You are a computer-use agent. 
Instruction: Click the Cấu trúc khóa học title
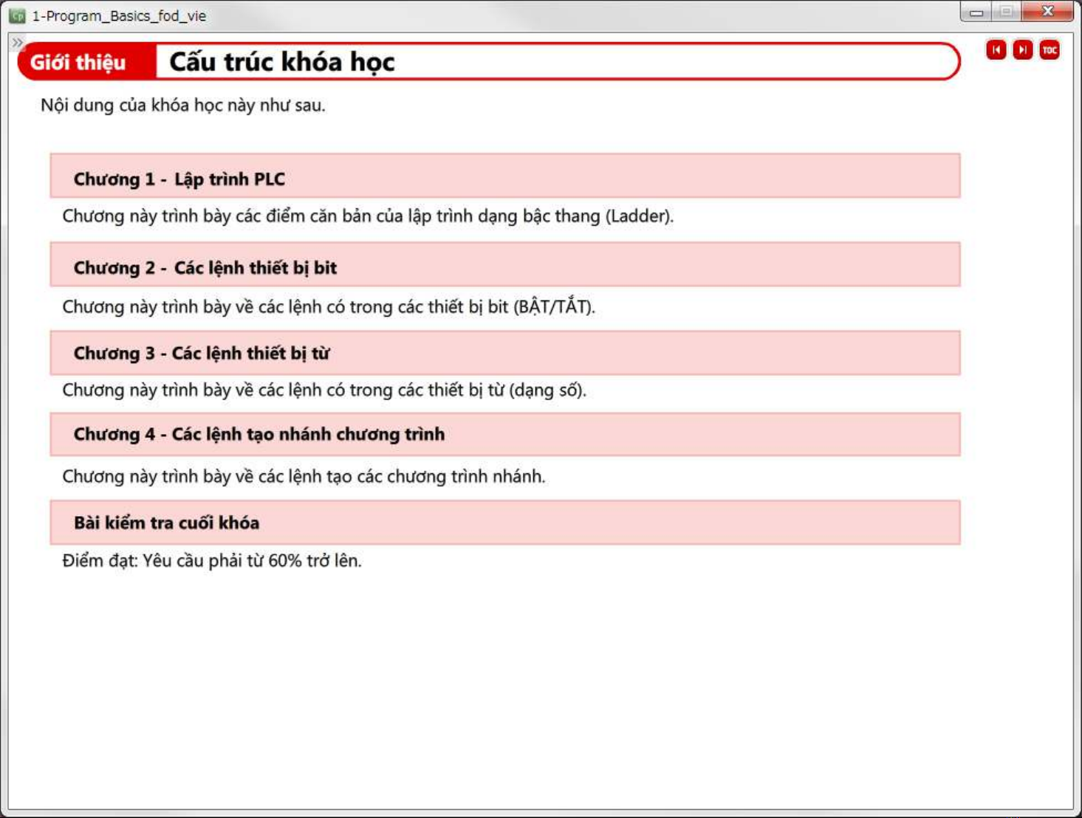click(282, 62)
